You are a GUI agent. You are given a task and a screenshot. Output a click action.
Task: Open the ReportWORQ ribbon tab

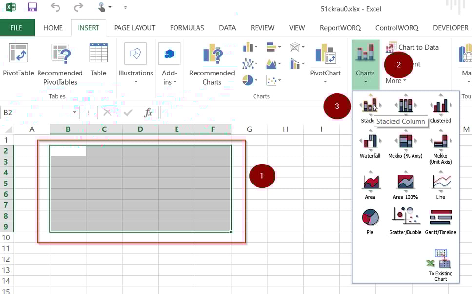(x=340, y=28)
